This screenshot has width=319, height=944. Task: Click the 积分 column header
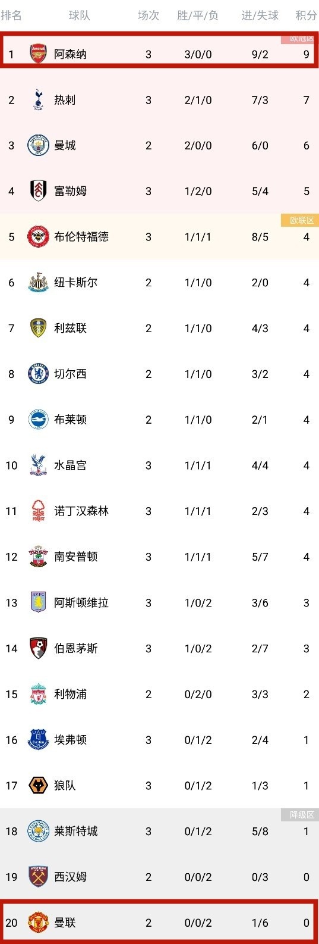[306, 15]
